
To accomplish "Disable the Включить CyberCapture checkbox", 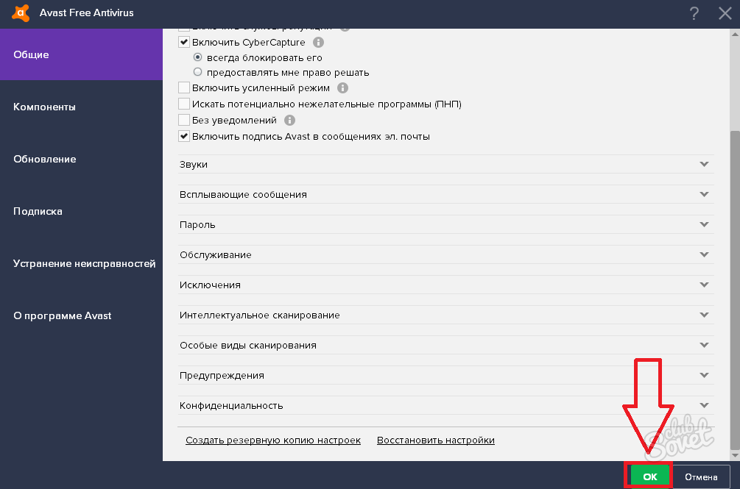I will [184, 43].
